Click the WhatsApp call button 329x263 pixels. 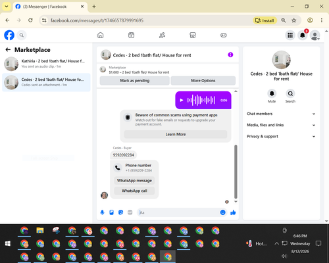(134, 191)
